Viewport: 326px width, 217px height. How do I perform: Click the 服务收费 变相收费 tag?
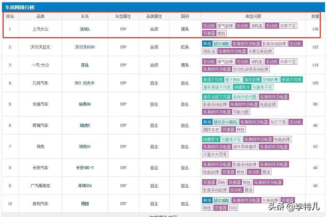[x=261, y=80]
